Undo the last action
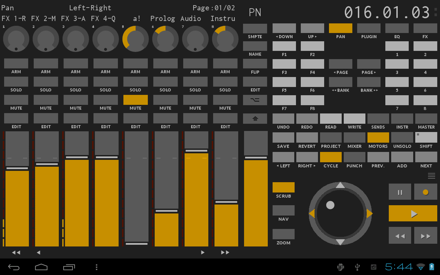Viewport: 440px width, 275px height. tap(283, 118)
